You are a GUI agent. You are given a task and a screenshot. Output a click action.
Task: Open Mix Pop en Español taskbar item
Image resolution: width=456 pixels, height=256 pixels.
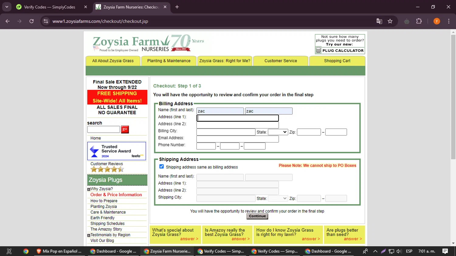[x=59, y=251]
